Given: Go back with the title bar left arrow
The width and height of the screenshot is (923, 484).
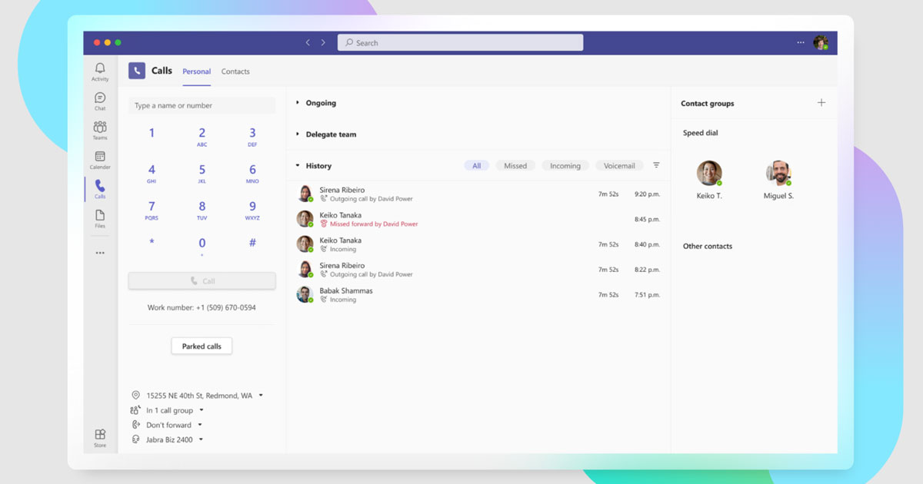Looking at the screenshot, I should click(308, 43).
